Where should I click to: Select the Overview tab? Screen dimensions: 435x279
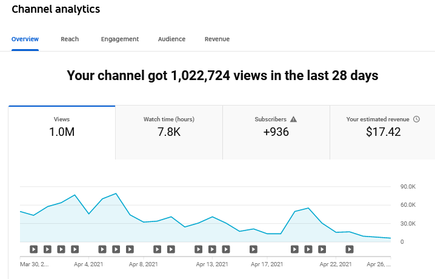[25, 39]
